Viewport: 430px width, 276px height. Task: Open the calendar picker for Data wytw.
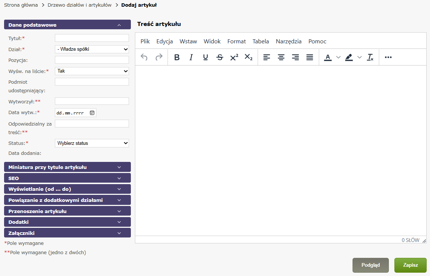[92, 113]
